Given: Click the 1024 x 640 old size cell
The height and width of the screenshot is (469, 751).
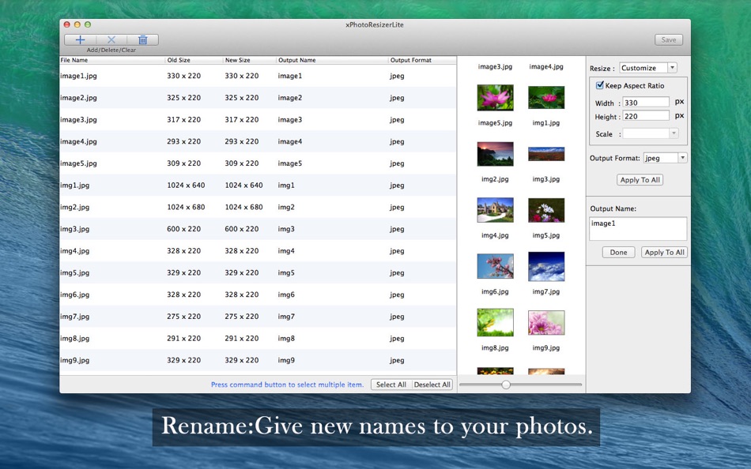Looking at the screenshot, I should [x=186, y=186].
